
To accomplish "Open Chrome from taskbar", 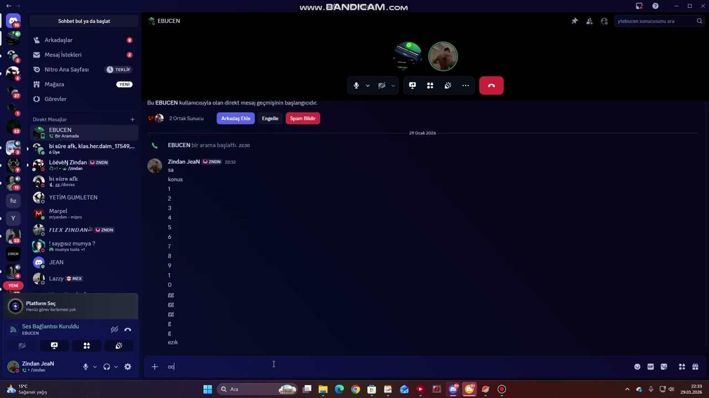I will point(356,389).
